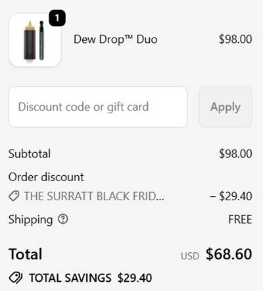Image resolution: width=263 pixels, height=291 pixels.
Task: Click the Apply discount button
Action: (x=226, y=107)
